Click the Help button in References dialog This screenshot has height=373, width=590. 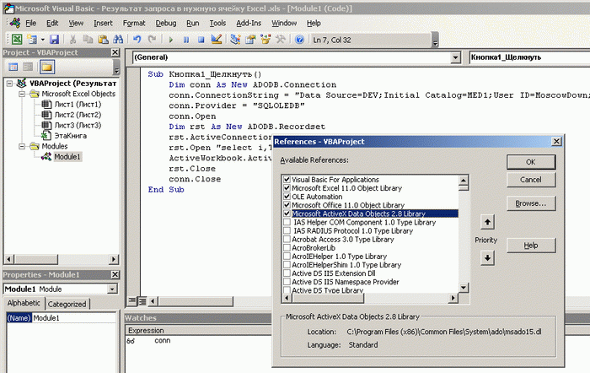point(530,246)
